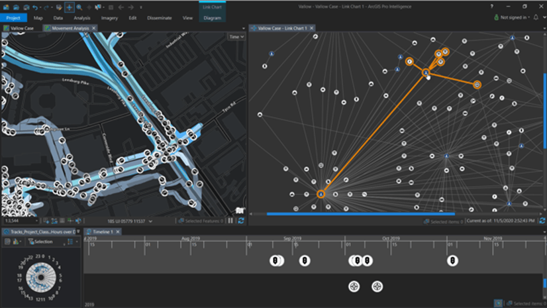This screenshot has width=547, height=308.
Task: Click the chart export icon in Tracks chart pane
Action: click(16, 242)
